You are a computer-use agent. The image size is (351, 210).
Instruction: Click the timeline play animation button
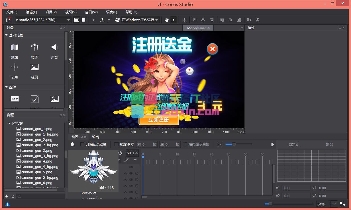[x=273, y=144]
